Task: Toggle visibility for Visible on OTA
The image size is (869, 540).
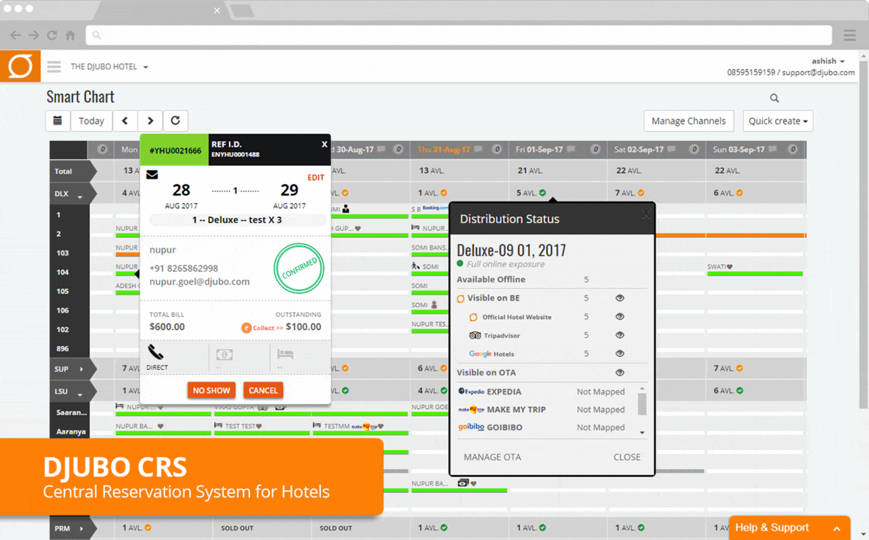Action: tap(620, 373)
